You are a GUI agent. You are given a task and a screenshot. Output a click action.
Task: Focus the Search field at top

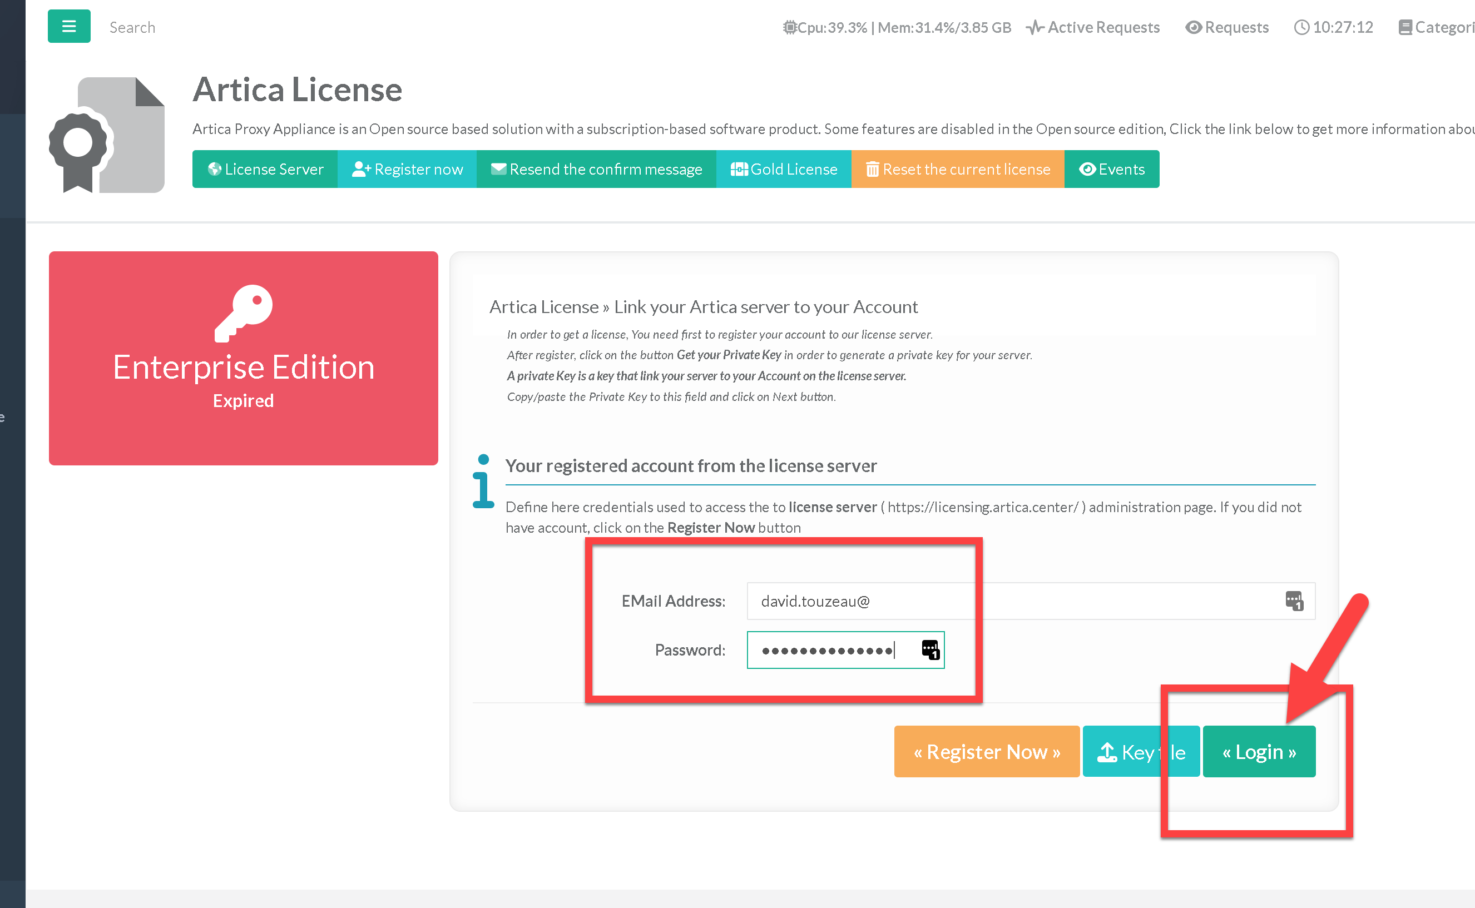(132, 28)
